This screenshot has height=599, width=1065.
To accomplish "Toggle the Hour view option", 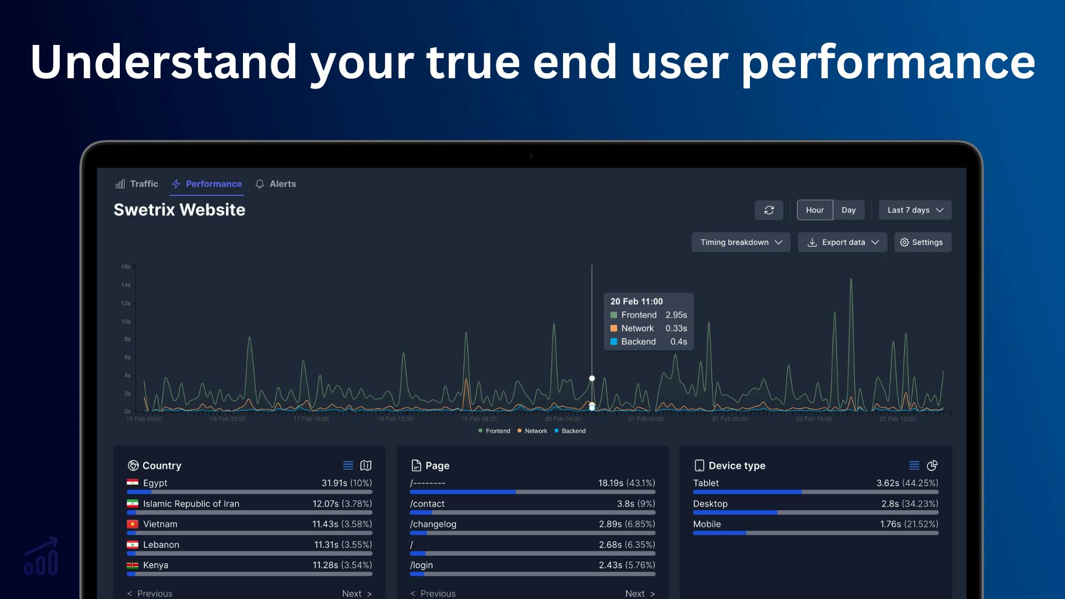I will (814, 210).
